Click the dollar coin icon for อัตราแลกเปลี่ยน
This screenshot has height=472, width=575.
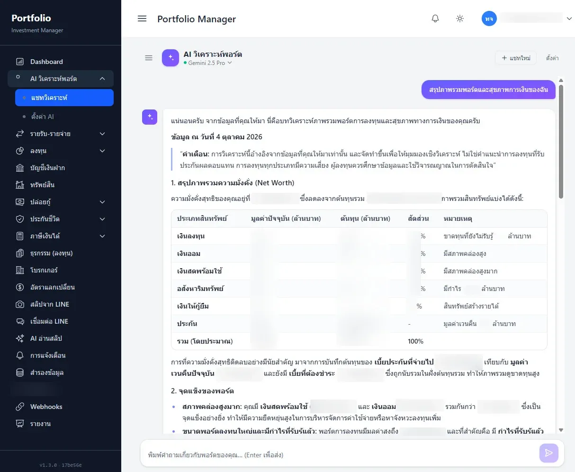[20, 287]
